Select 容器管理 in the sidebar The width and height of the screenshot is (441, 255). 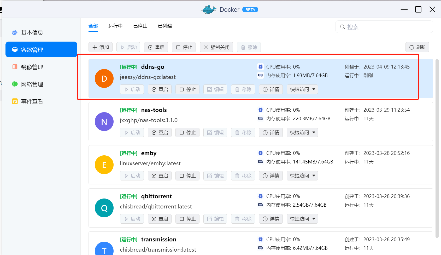[x=41, y=49]
